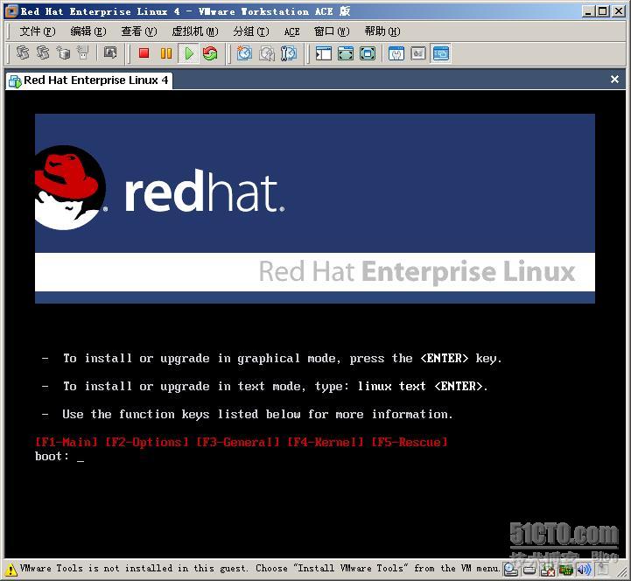Image resolution: width=631 pixels, height=581 pixels.
Task: Maximize the VMware Workstation window
Action: pyautogui.click(x=602, y=11)
